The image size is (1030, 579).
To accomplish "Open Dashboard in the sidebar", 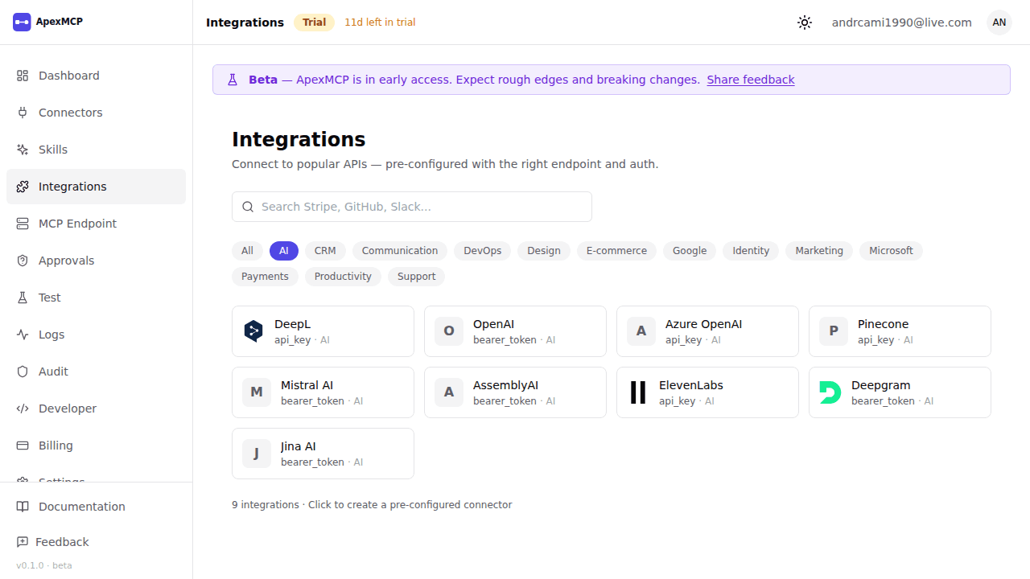I will pyautogui.click(x=96, y=76).
